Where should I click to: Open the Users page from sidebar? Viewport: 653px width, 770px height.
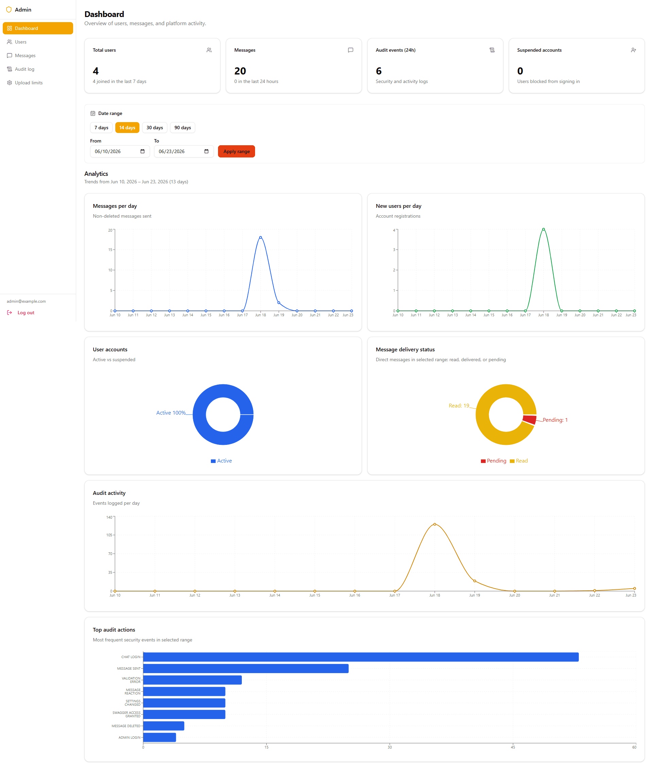(x=38, y=42)
